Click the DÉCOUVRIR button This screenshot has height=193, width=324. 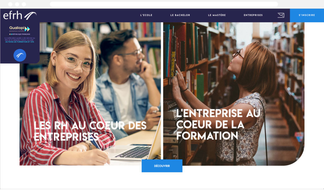coord(162,166)
